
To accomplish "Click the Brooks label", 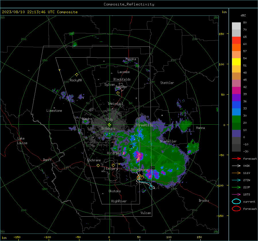I will [204, 201].
